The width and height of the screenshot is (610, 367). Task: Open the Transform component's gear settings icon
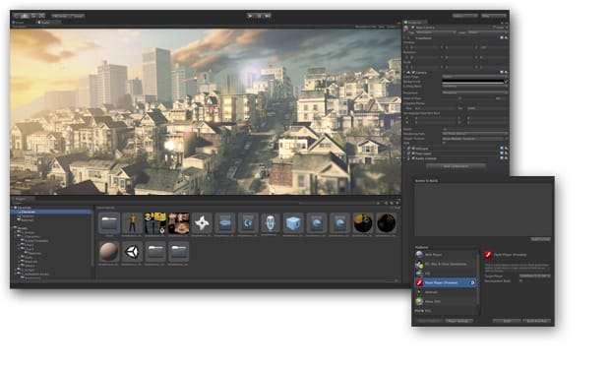coord(506,38)
